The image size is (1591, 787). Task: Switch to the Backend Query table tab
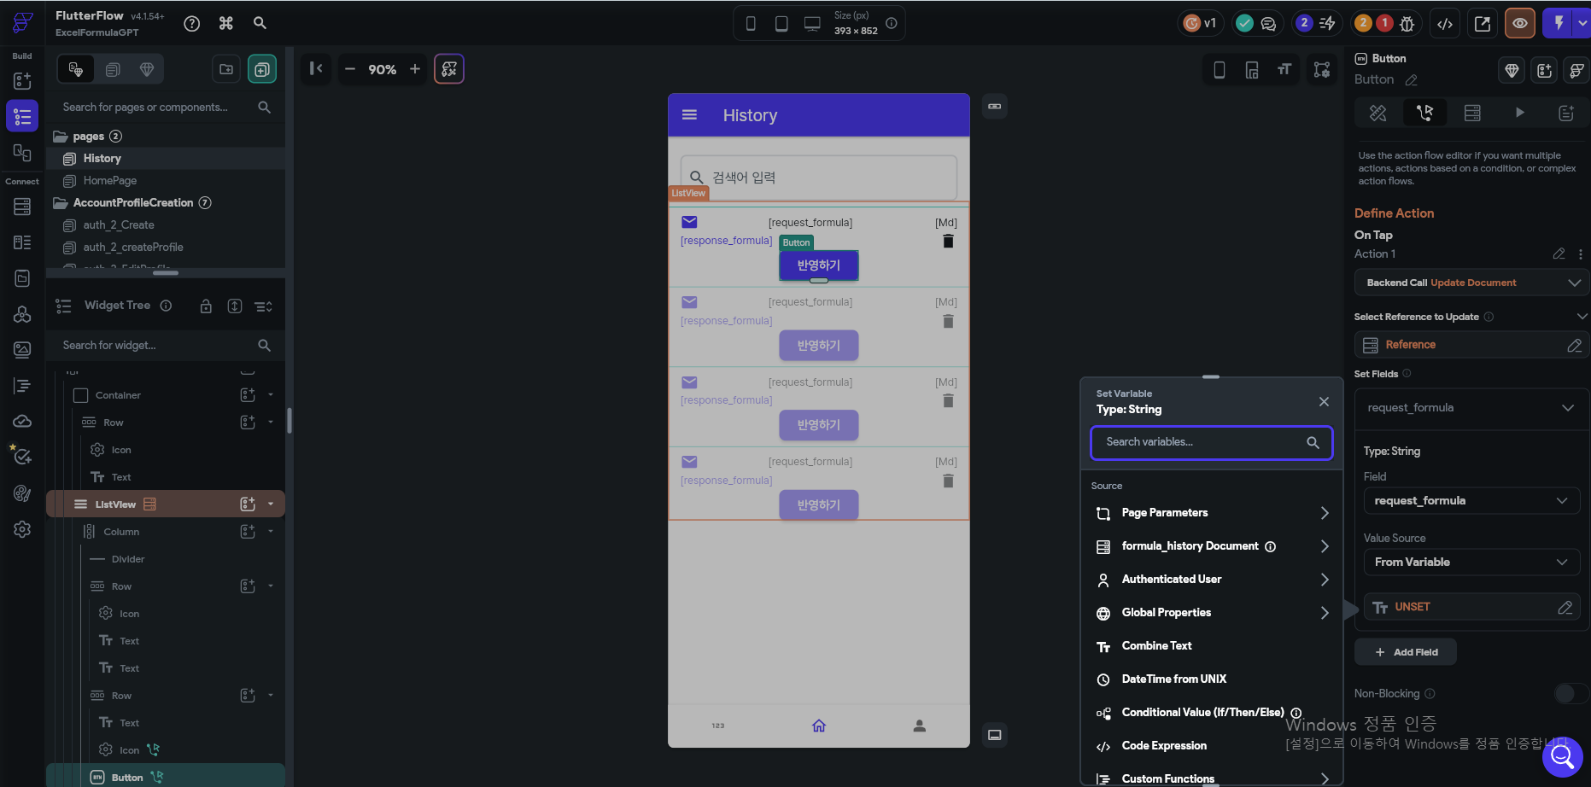coord(1472,113)
